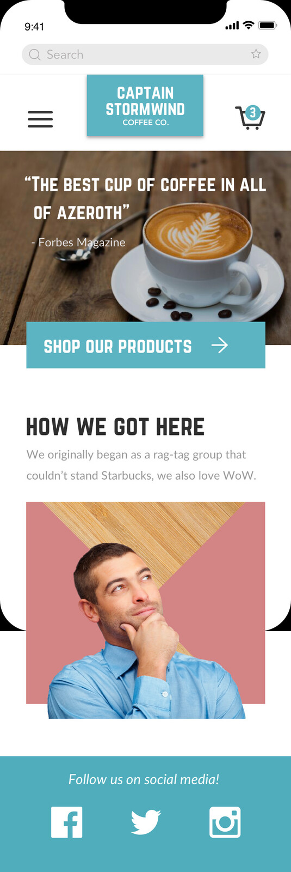Open the hamburger menu
This screenshot has height=872, width=291.
coord(40,119)
